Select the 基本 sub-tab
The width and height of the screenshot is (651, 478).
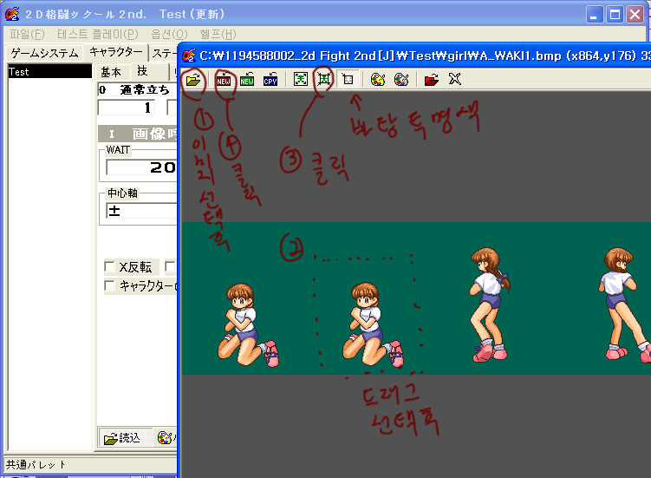111,72
